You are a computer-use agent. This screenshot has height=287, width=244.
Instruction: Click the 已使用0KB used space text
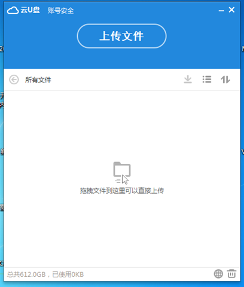[x=68, y=274]
